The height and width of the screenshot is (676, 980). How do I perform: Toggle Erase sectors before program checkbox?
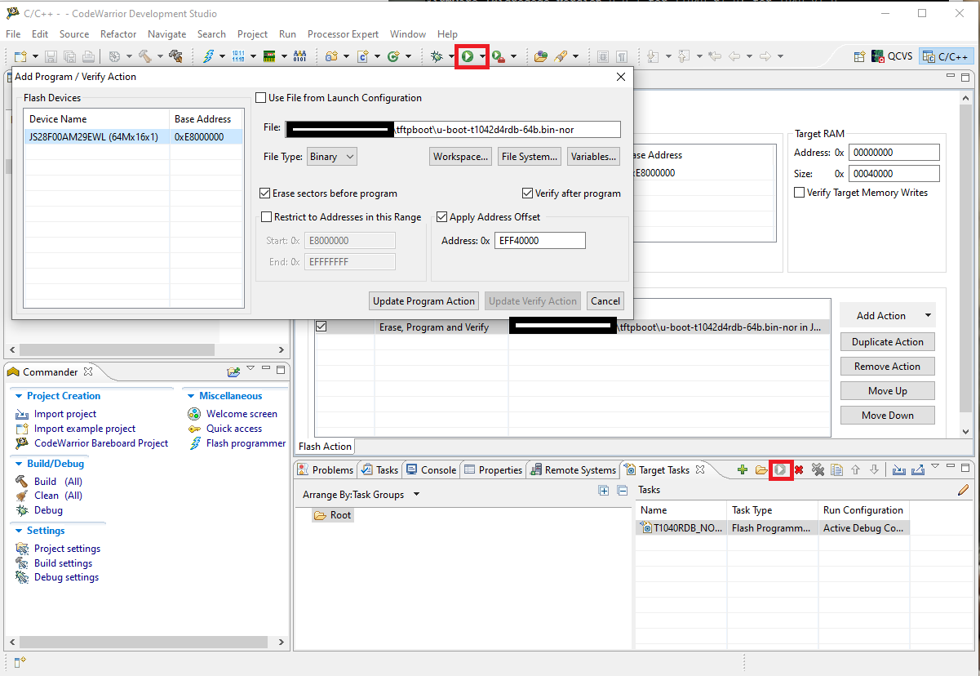pyautogui.click(x=264, y=193)
